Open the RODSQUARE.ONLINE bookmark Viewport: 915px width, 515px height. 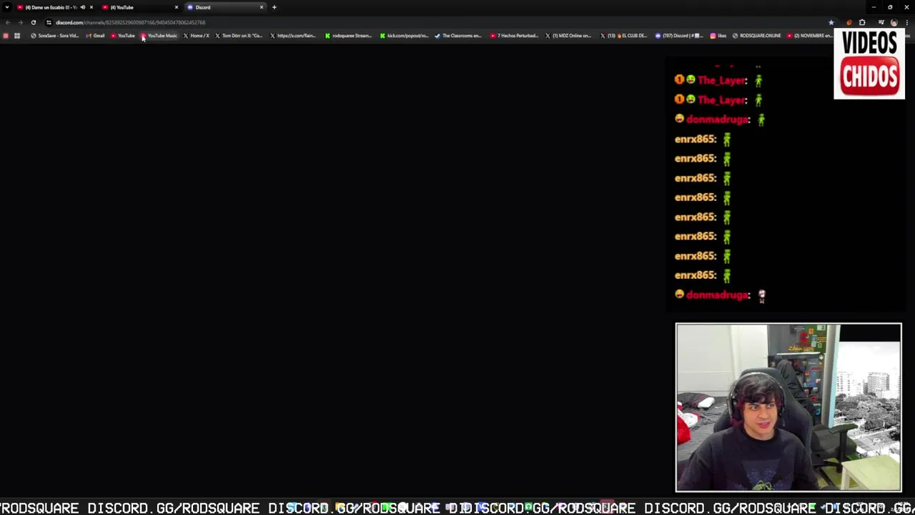click(756, 36)
